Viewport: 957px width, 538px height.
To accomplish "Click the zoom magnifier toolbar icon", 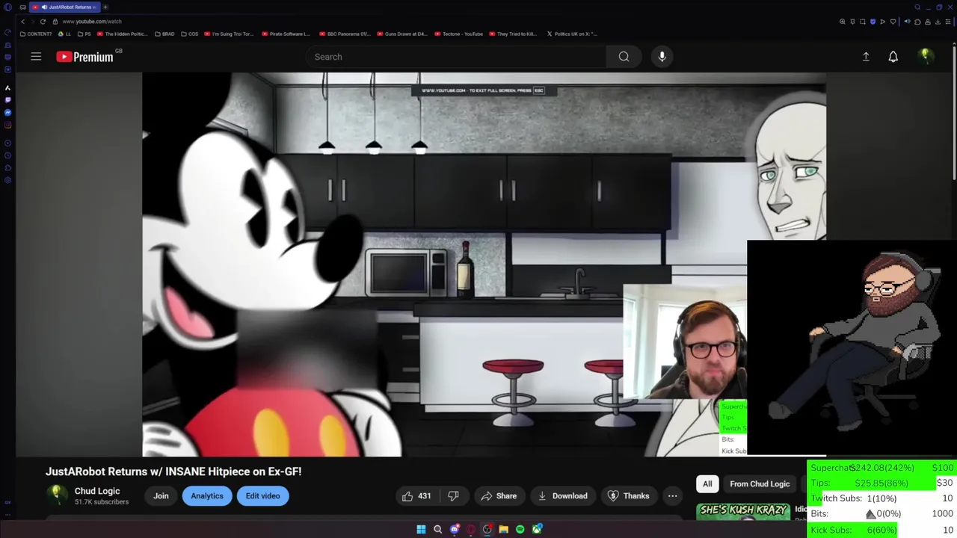I will pos(843,22).
